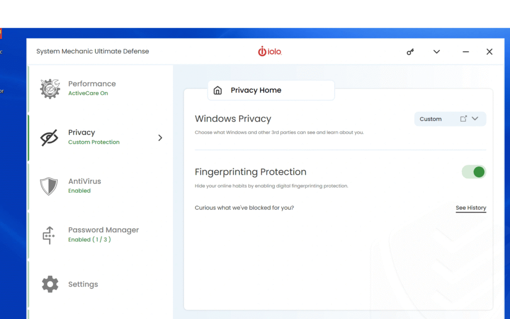Expand Privacy section with chevron arrow

pyautogui.click(x=160, y=138)
